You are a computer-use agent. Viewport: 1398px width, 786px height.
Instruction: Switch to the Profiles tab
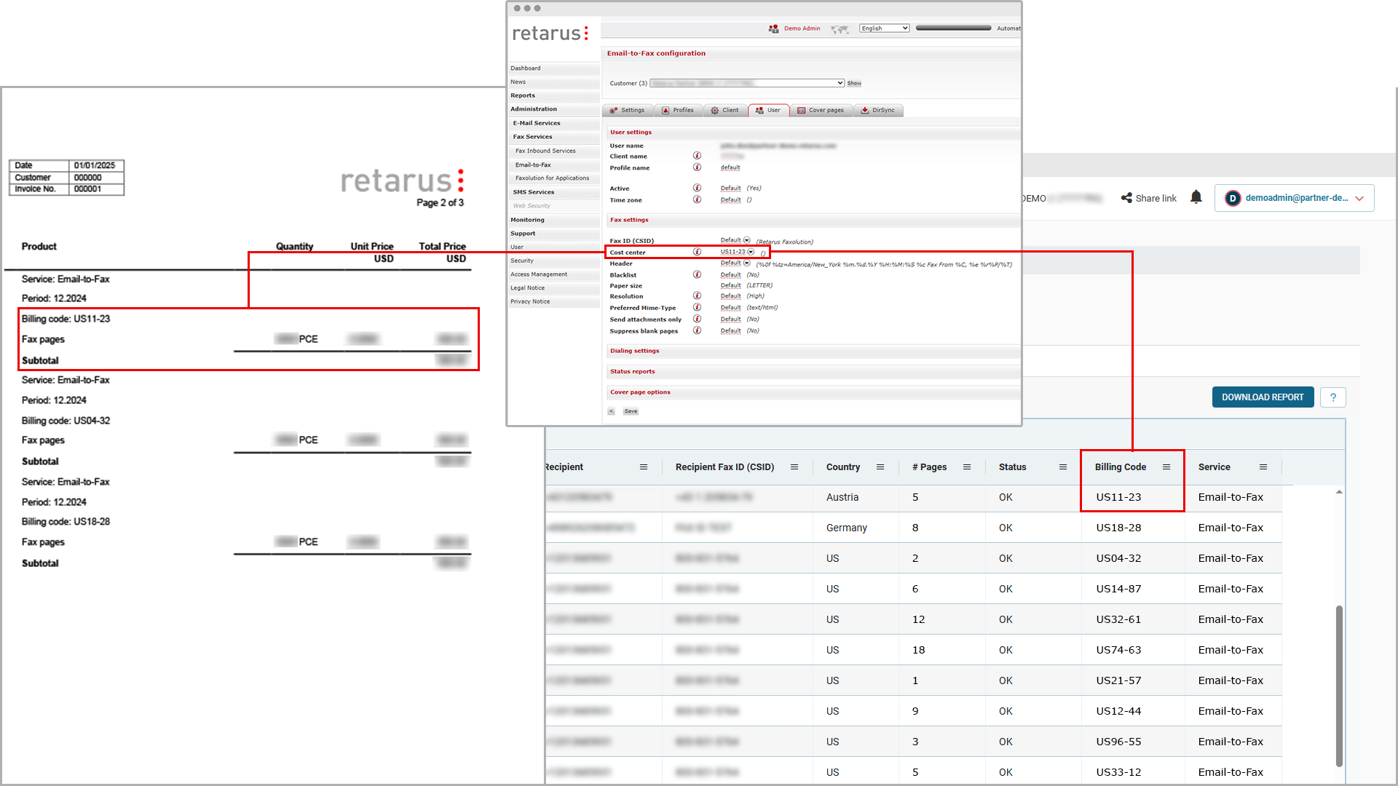coord(678,111)
